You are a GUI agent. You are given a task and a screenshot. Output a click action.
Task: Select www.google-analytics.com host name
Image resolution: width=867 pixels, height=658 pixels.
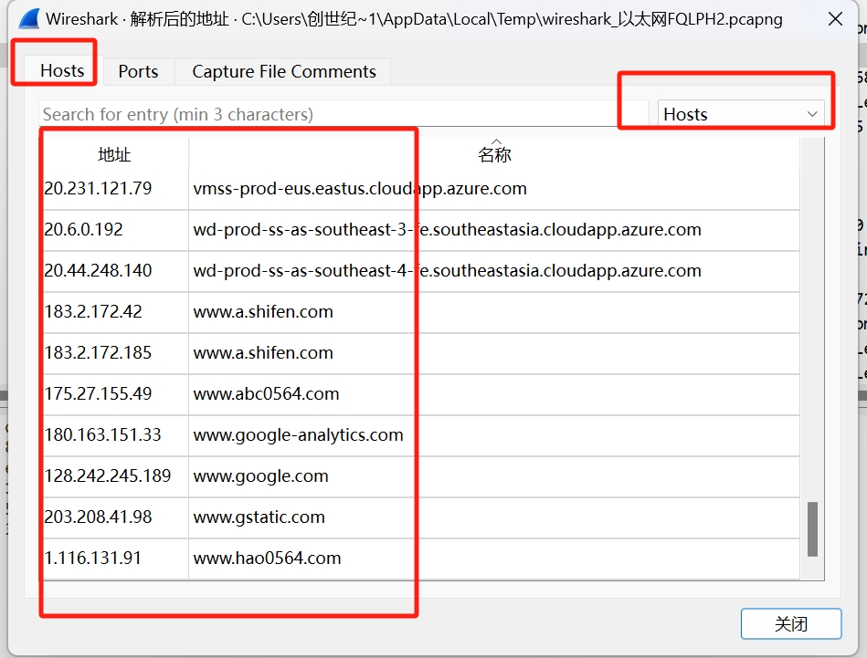pyautogui.click(x=298, y=434)
